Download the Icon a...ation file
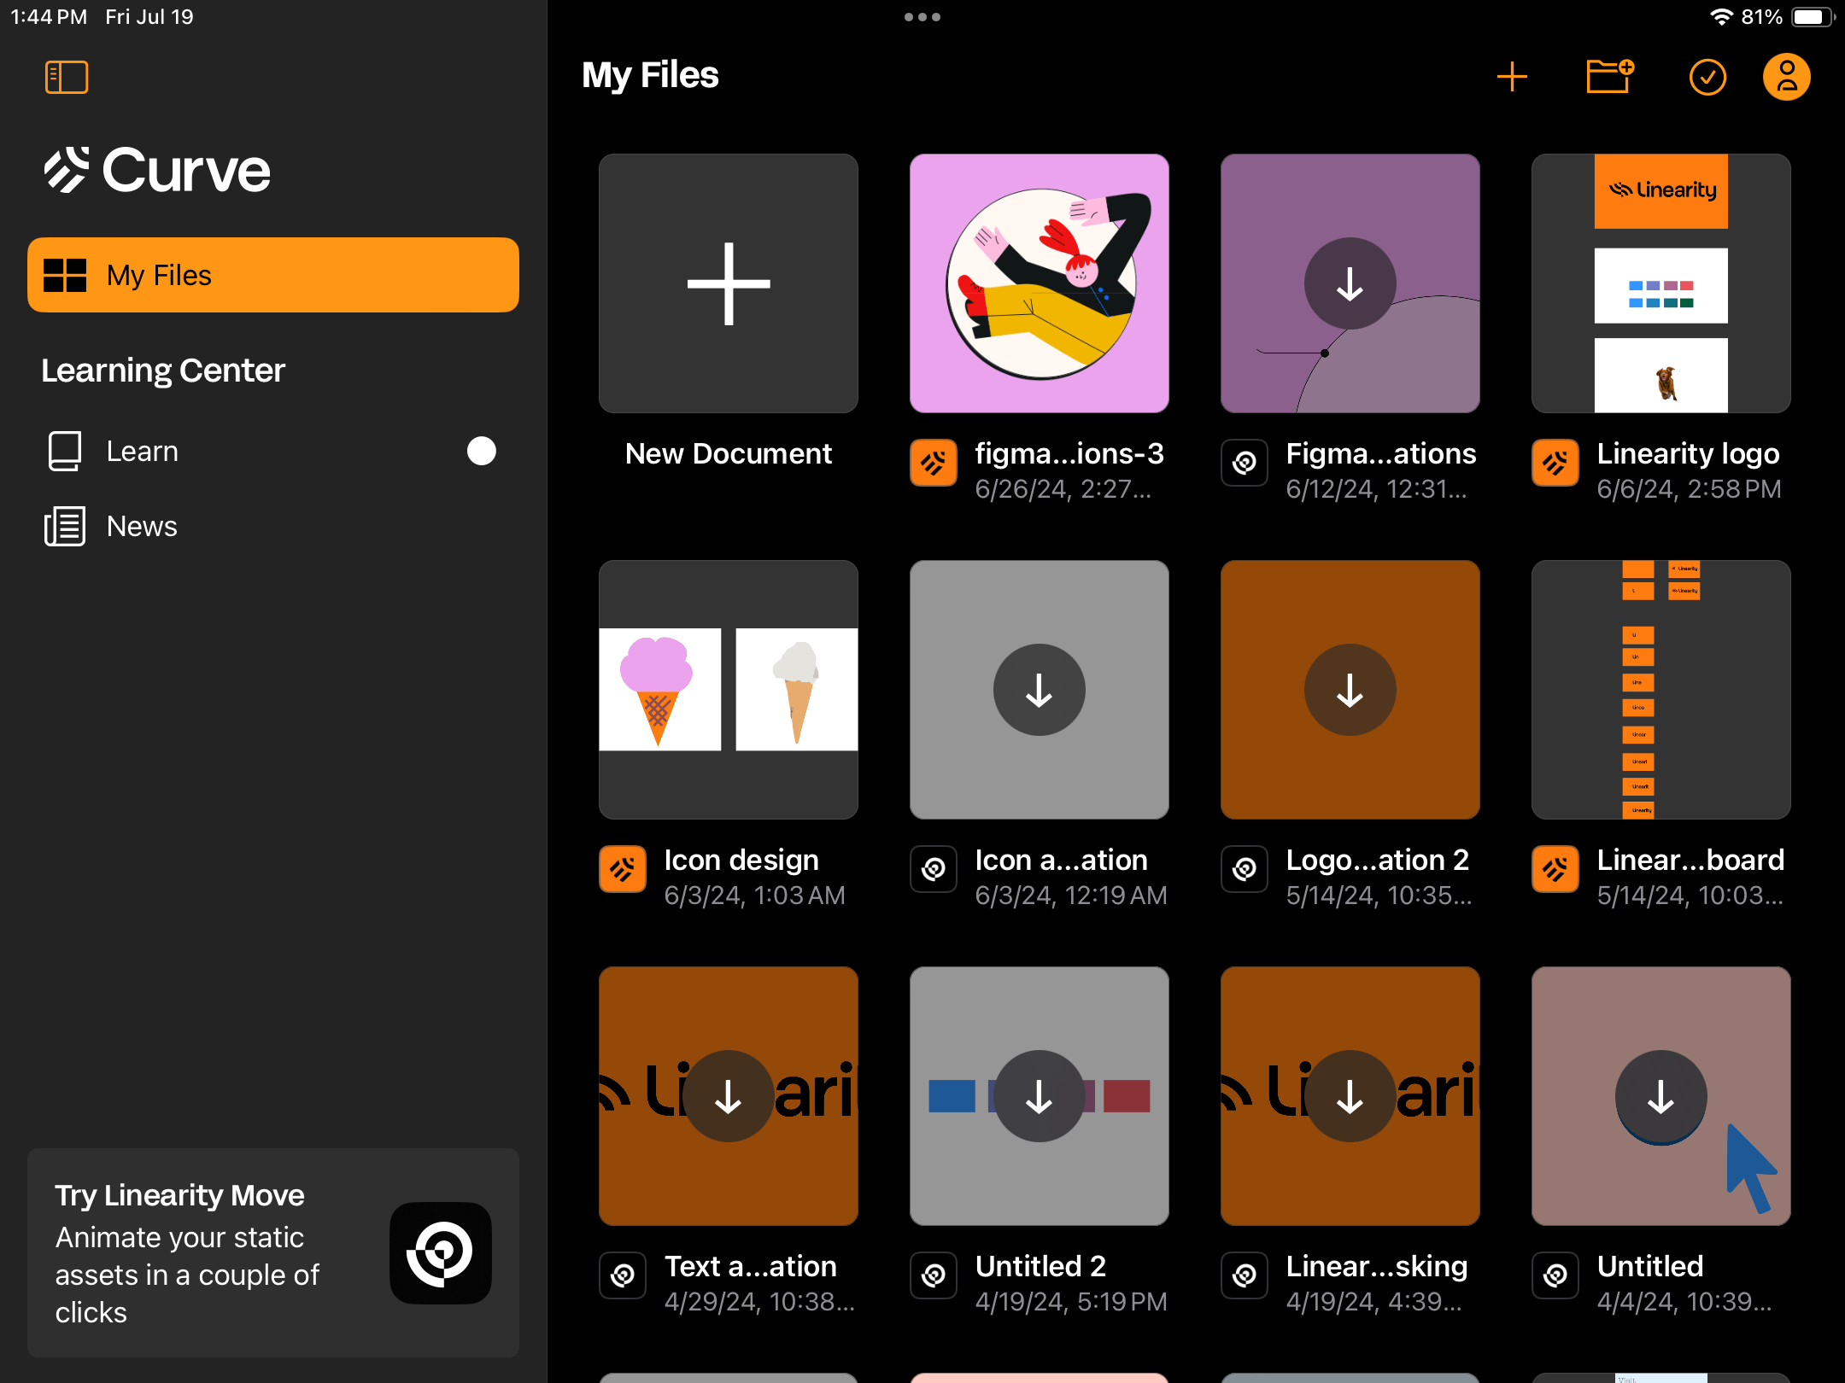1845x1383 pixels. pyautogui.click(x=1040, y=690)
